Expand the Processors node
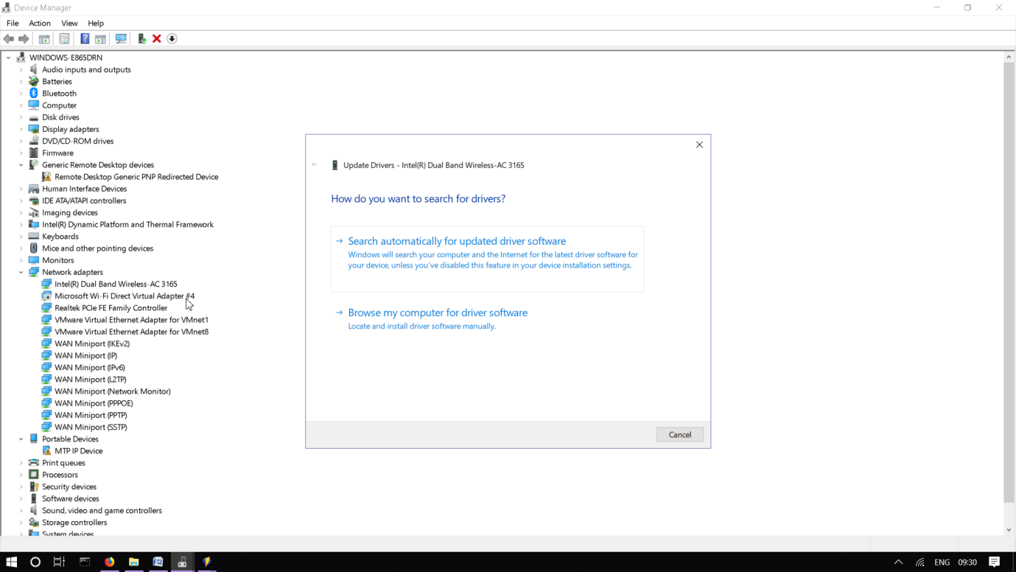 (x=21, y=474)
